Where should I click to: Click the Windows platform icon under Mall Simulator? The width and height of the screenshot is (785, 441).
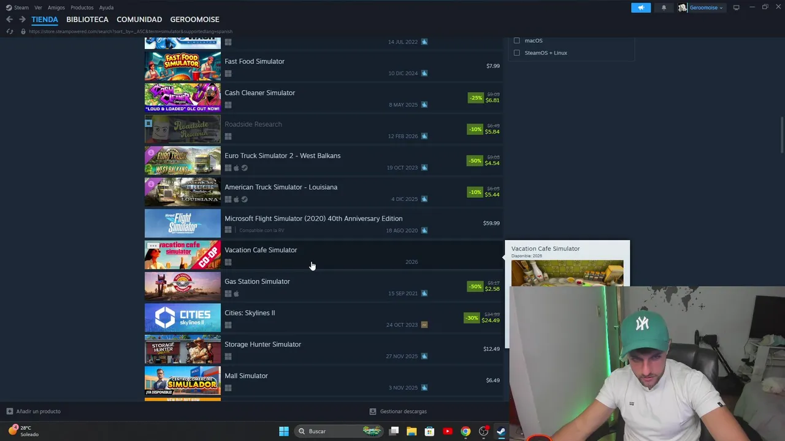(x=228, y=388)
